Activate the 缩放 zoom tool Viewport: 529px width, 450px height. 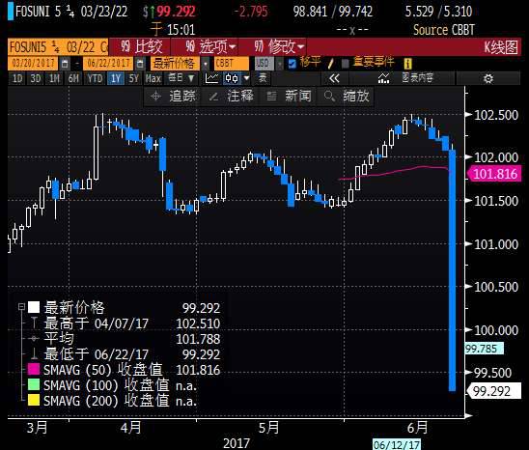point(347,97)
